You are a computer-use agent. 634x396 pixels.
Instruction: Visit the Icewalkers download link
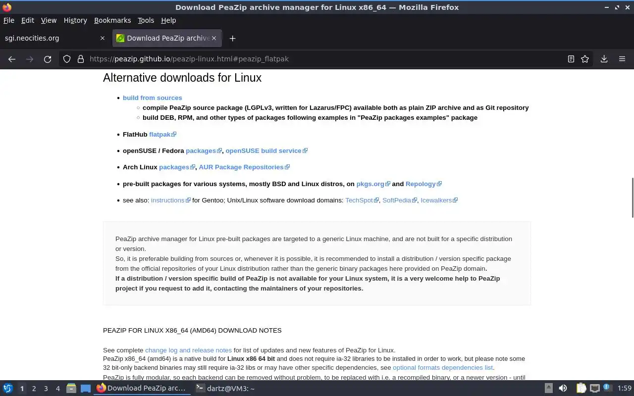coord(439,200)
